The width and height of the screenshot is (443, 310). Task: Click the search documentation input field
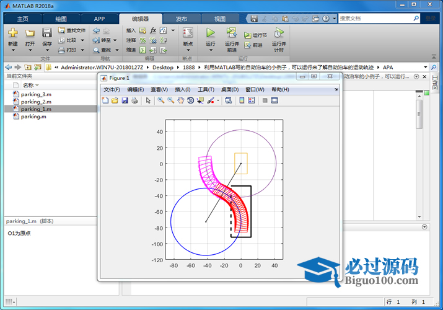point(375,19)
